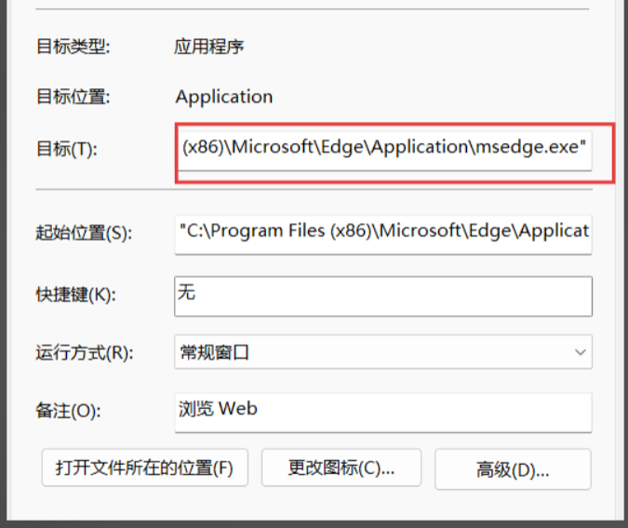Click the 起始位置(S) start-in field
Viewport: 628px width, 528px height.
(x=383, y=234)
